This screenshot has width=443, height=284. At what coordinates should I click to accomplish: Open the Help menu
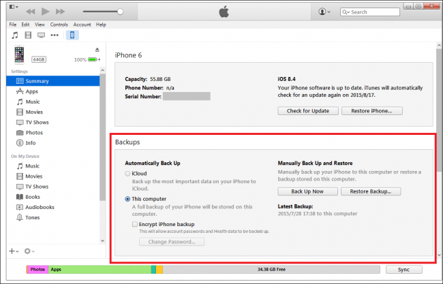click(101, 25)
